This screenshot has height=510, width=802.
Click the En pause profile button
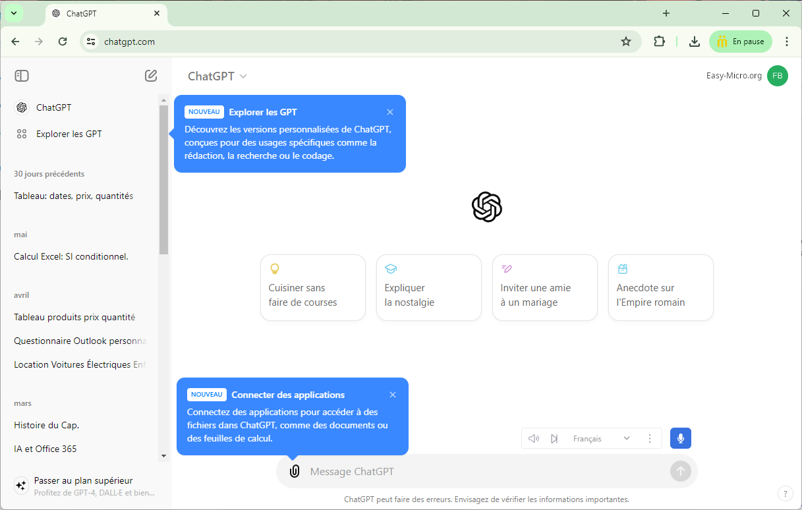click(x=741, y=42)
